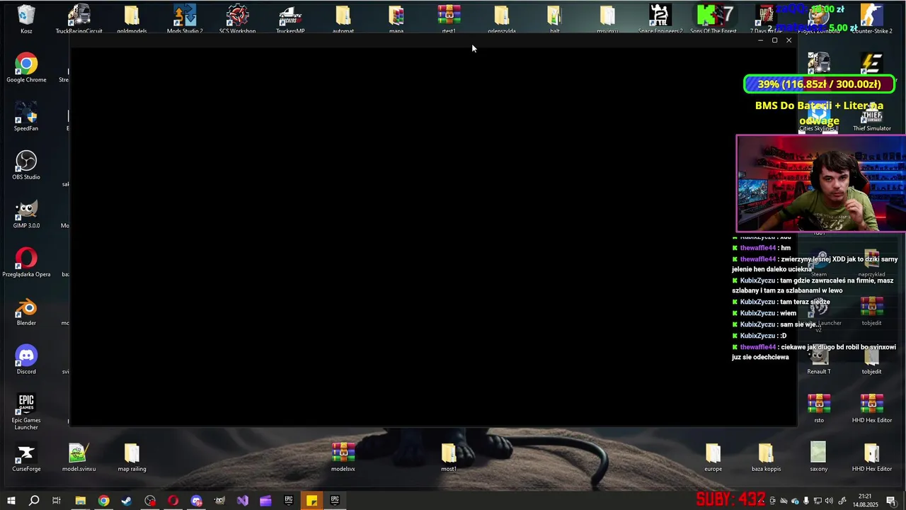Switch to Opera on the taskbar
Image resolution: width=906 pixels, height=510 pixels.
tap(173, 501)
